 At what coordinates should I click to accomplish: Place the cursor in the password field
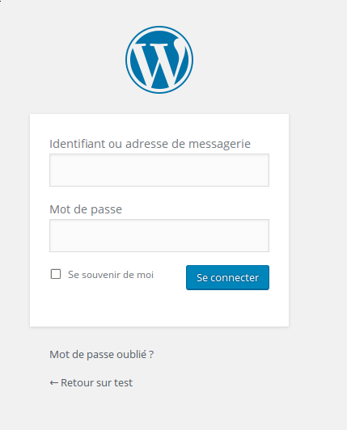159,235
